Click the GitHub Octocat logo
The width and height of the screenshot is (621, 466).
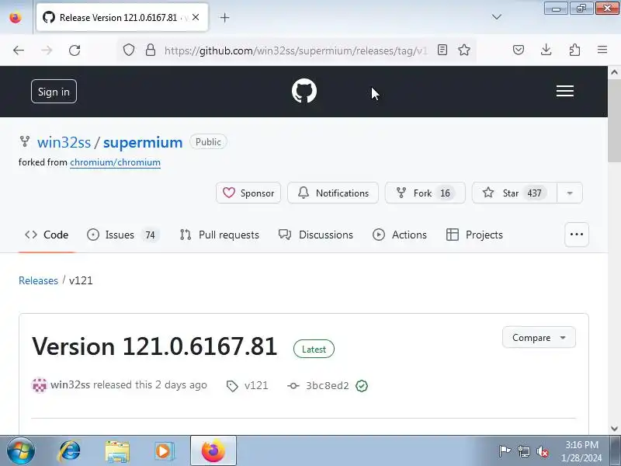(x=304, y=91)
